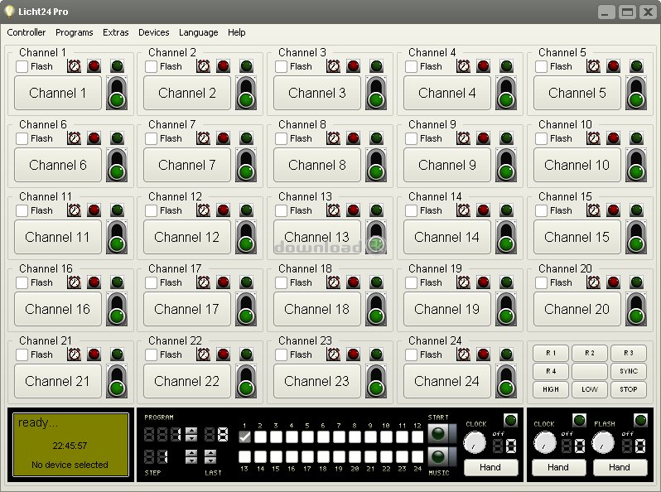Click the red LED icon in Channel 19
The image size is (661, 492).
pyautogui.click(x=484, y=282)
